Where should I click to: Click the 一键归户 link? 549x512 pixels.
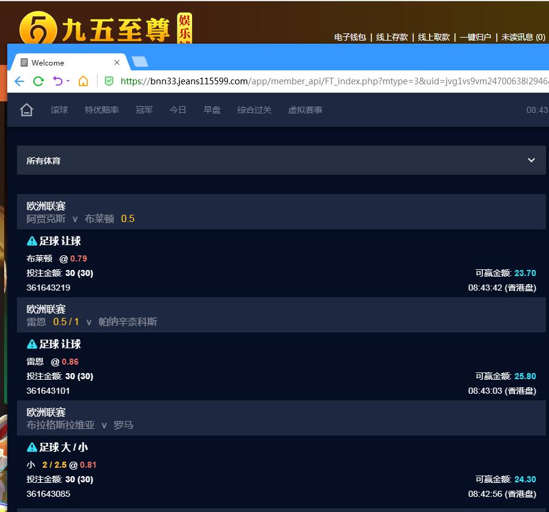[x=475, y=37]
